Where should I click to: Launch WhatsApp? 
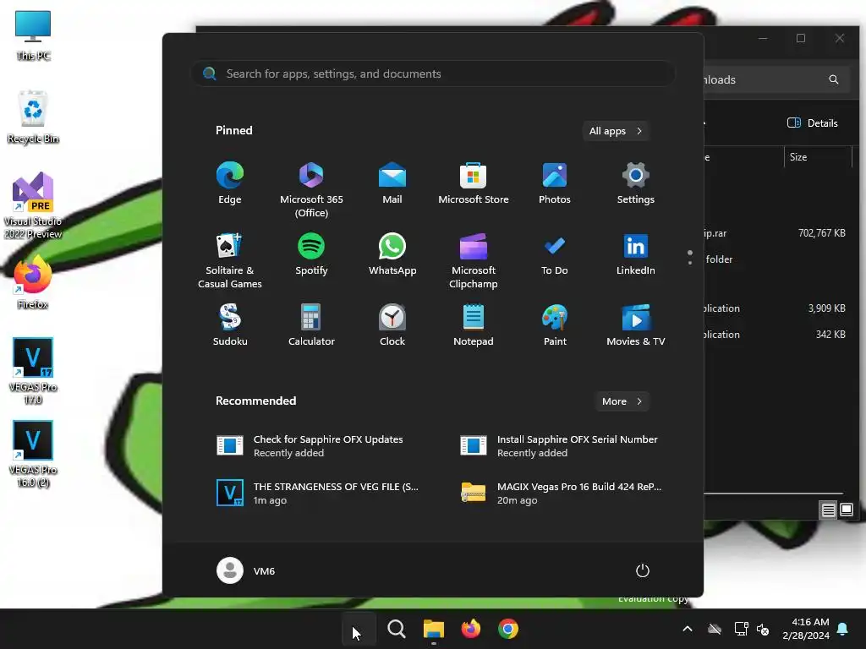click(392, 254)
